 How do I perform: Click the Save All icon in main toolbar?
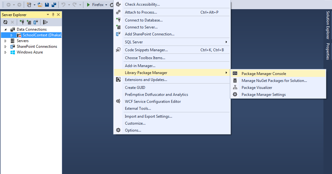[x=54, y=5]
